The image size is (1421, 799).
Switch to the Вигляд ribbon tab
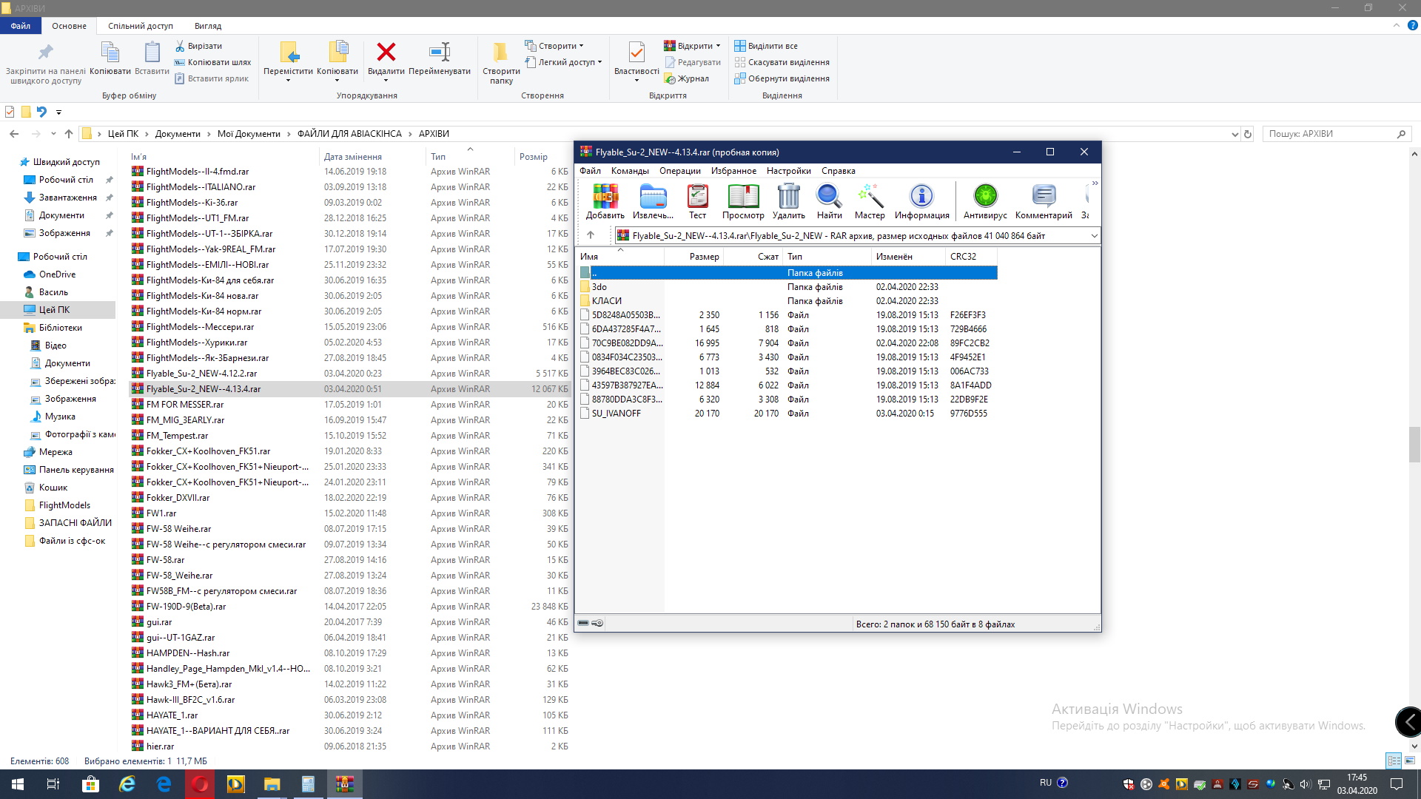click(208, 26)
